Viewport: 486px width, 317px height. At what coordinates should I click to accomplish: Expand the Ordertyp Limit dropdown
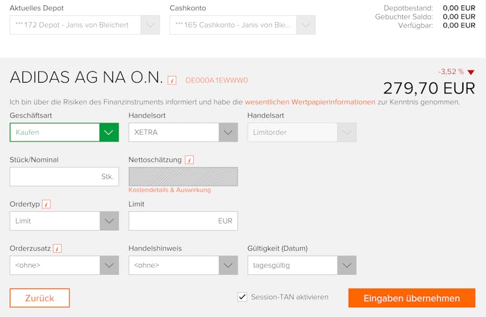[x=64, y=221]
